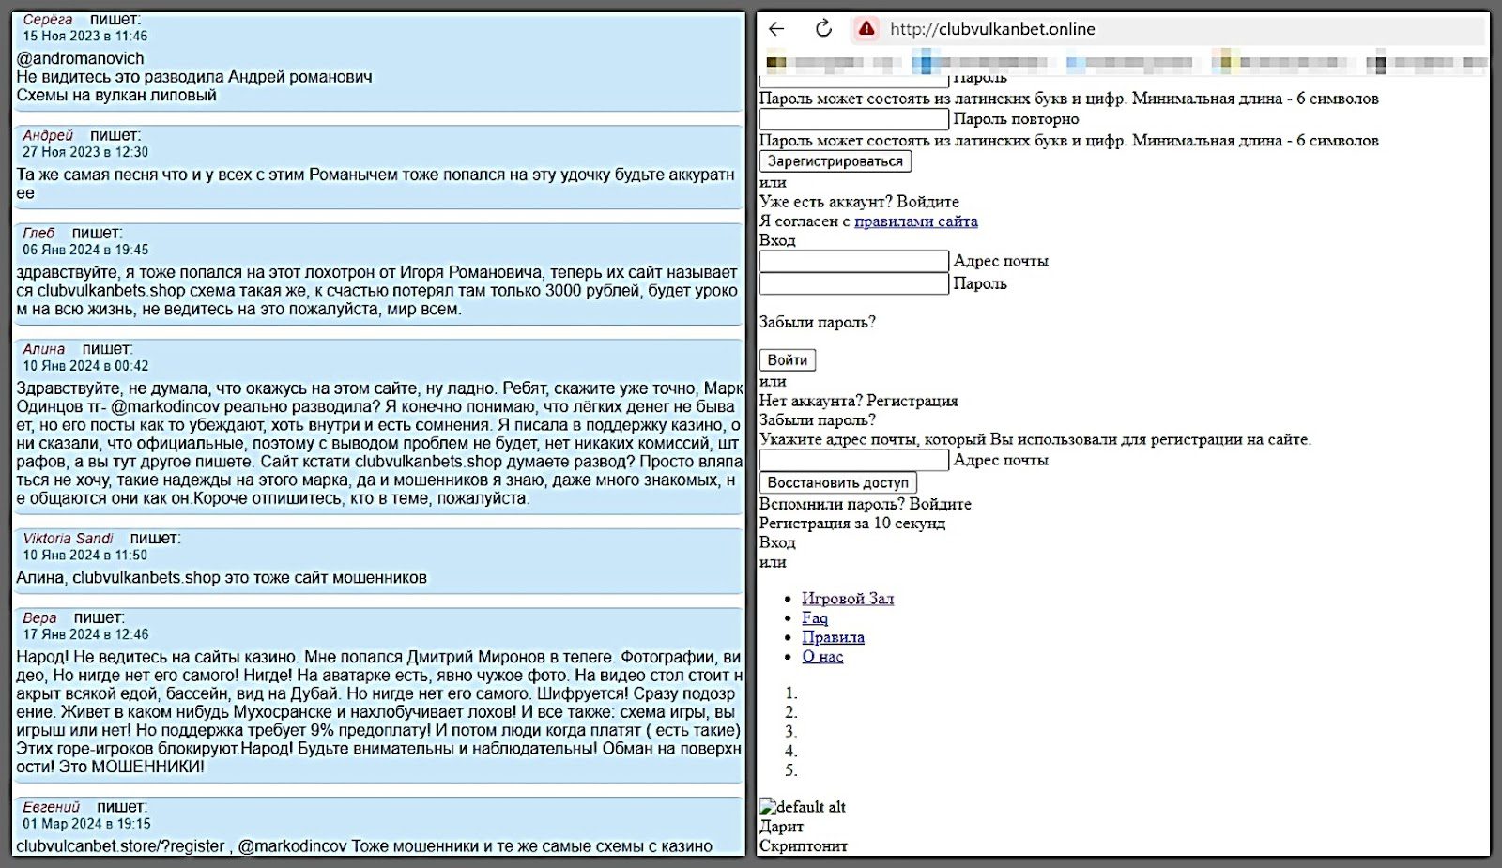Open the Игровой Зал link

click(848, 599)
